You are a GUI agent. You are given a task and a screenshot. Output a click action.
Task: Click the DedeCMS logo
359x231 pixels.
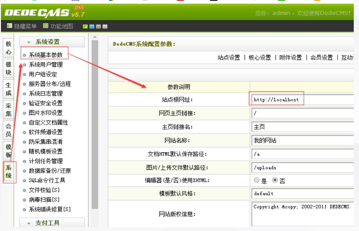pos(45,13)
